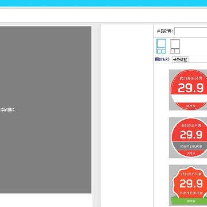Click the dark tab label left of the small button
The height and width of the screenshot is (207, 207).
tap(162, 59)
